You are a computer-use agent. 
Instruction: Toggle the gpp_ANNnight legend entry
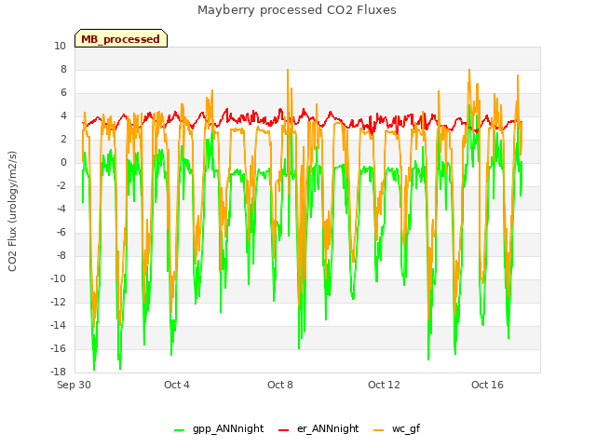[219, 429]
